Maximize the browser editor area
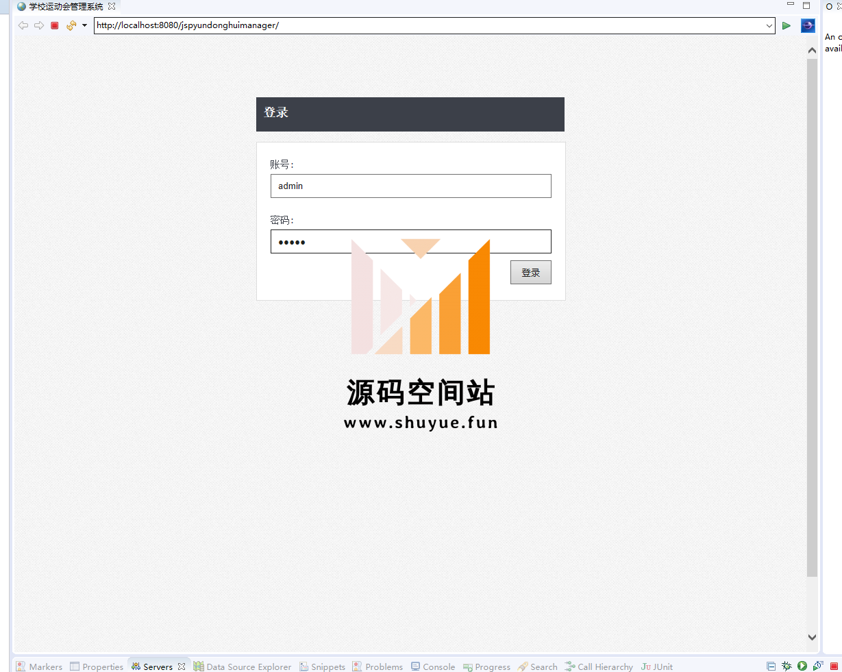842x672 pixels. click(x=806, y=5)
